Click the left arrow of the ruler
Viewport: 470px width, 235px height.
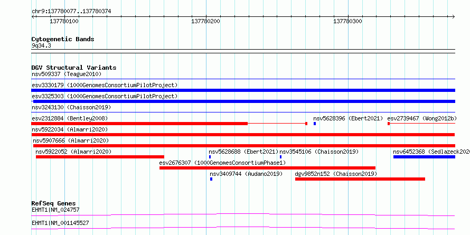[x=33, y=17]
